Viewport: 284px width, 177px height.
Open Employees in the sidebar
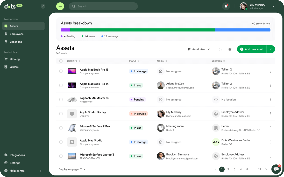(x=23, y=34)
